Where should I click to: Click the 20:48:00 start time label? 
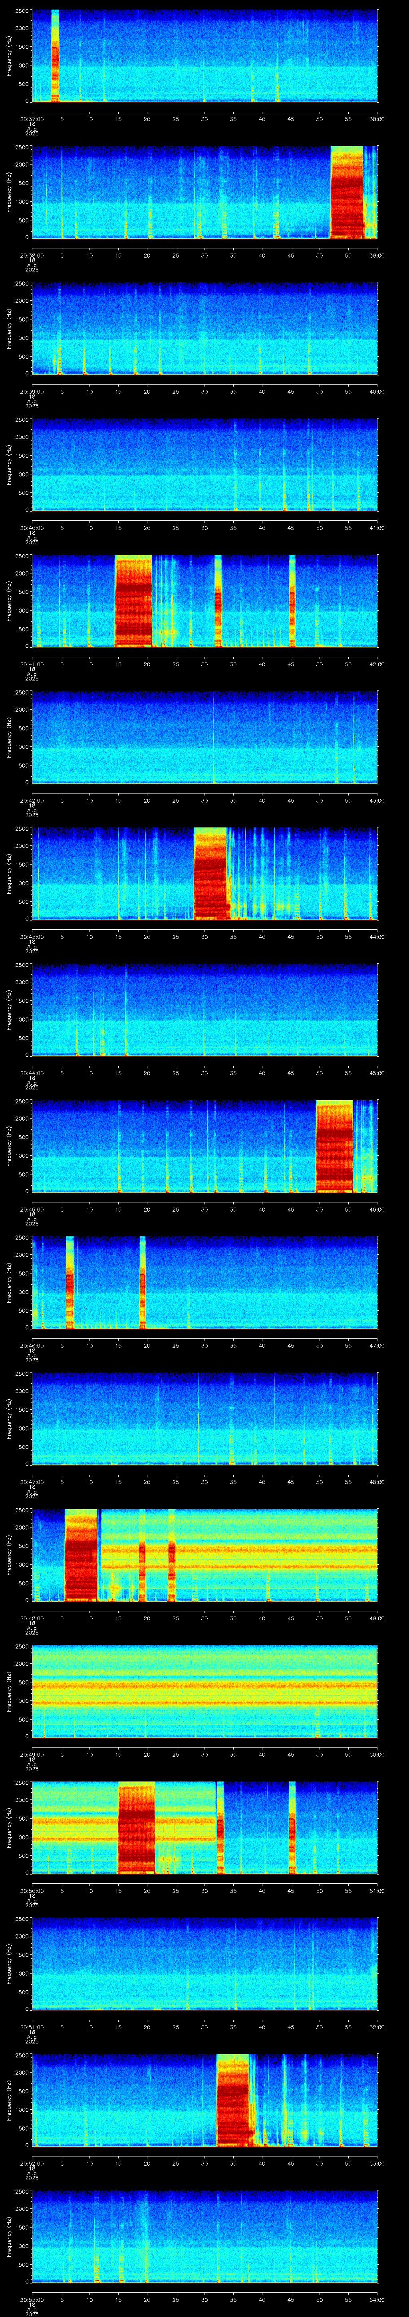[32, 1618]
